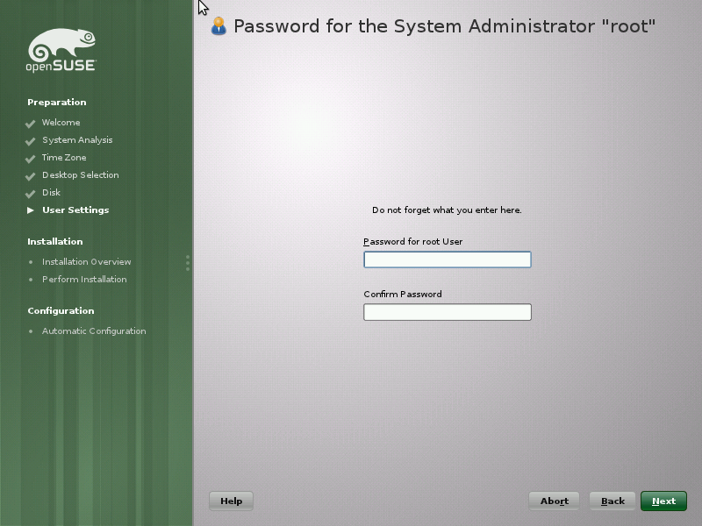Proceed with the Next button

coord(663,501)
